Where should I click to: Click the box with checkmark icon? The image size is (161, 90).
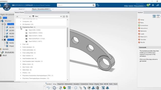pyautogui.click(x=89, y=88)
